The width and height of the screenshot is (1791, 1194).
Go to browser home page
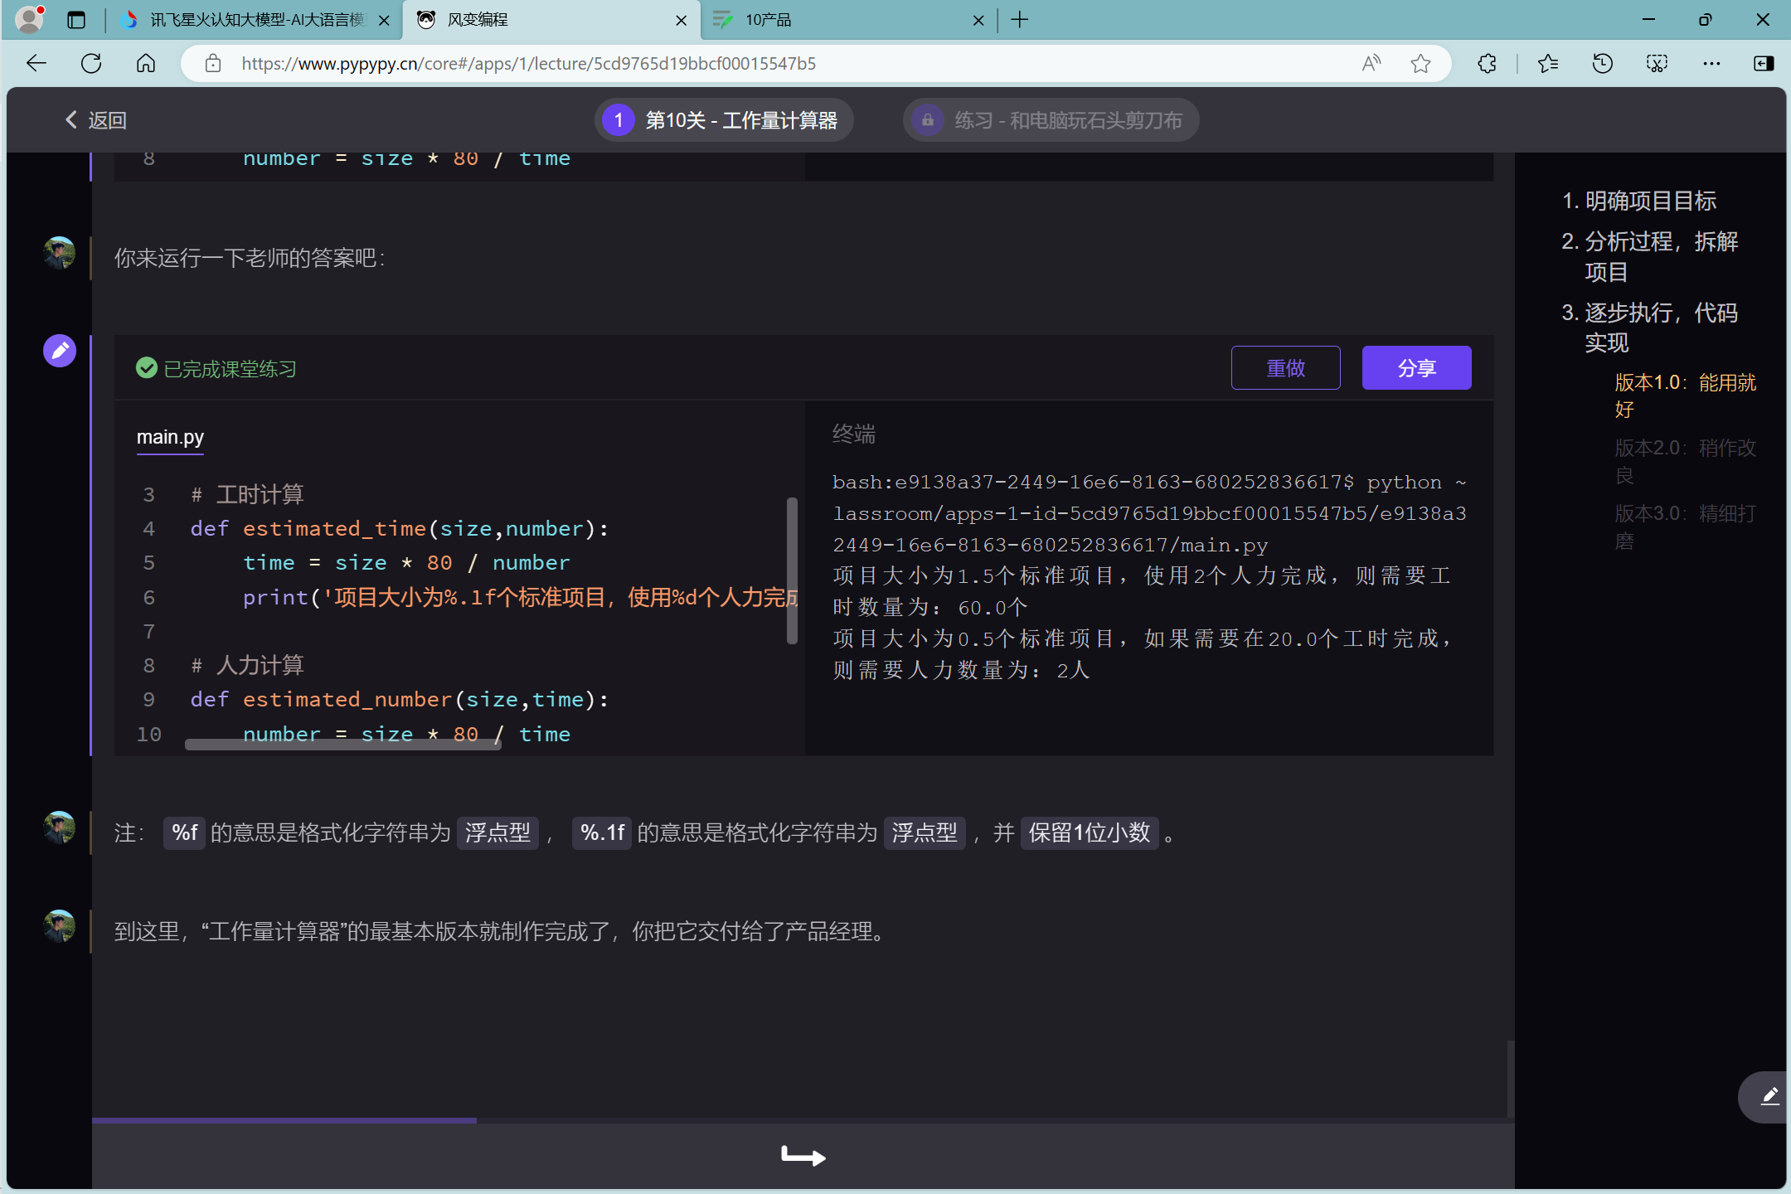146,64
